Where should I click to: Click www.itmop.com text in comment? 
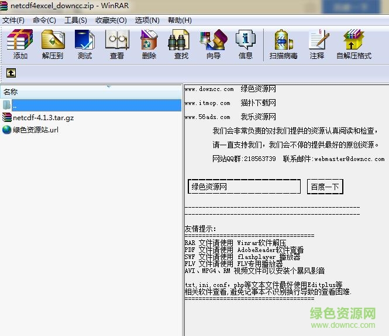[208, 103]
